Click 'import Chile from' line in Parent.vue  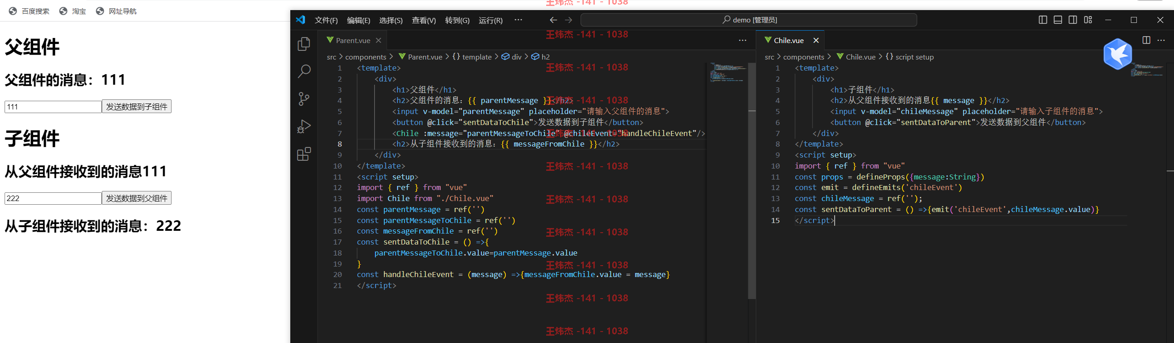pyautogui.click(x=425, y=198)
